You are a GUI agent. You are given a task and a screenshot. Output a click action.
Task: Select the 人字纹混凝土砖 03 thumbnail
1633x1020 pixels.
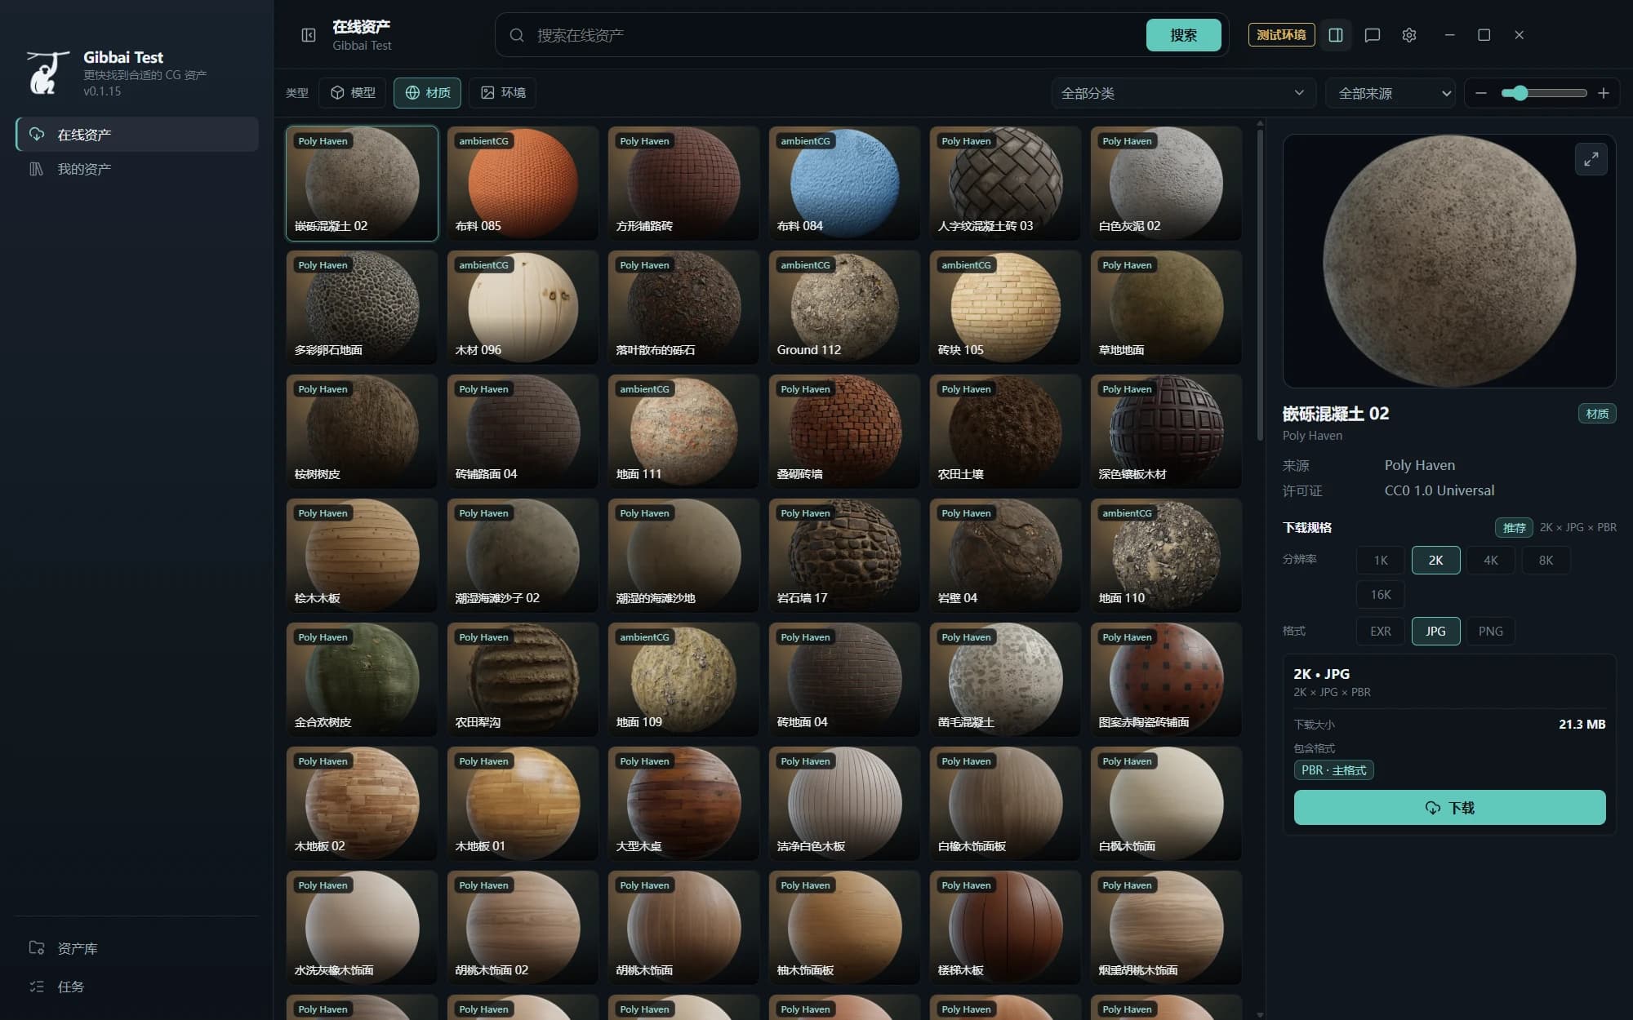point(1004,184)
